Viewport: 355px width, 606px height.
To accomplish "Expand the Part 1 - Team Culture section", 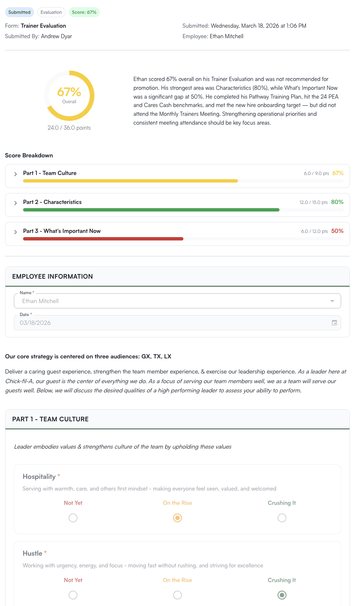I will coord(15,174).
